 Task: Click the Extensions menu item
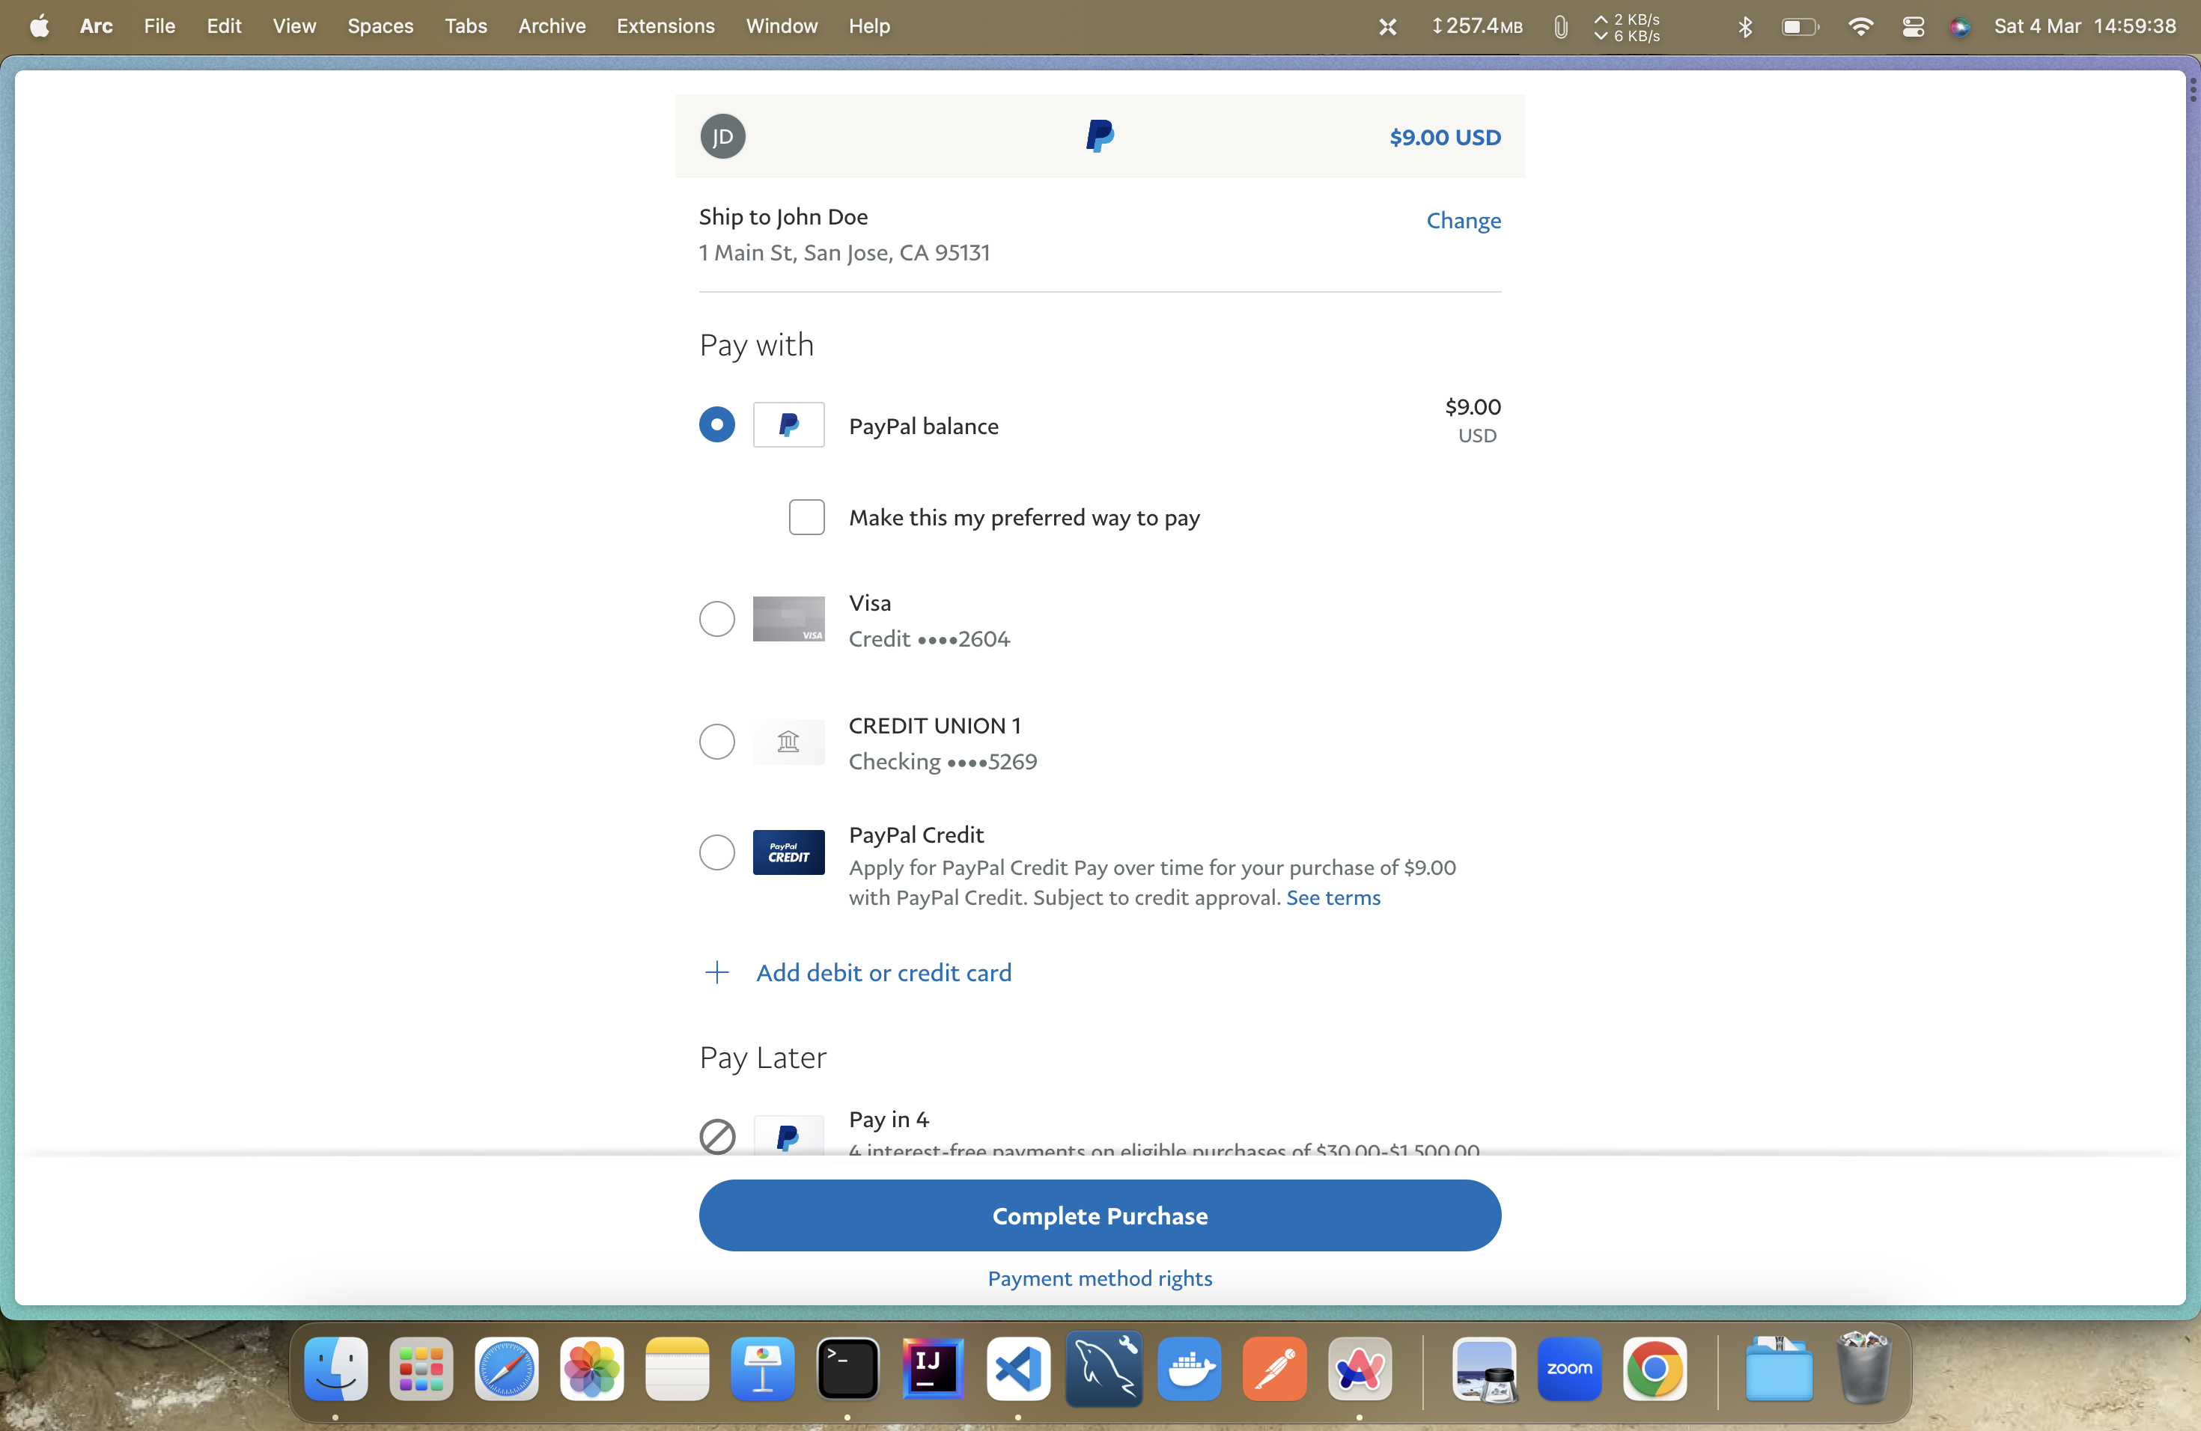(666, 24)
